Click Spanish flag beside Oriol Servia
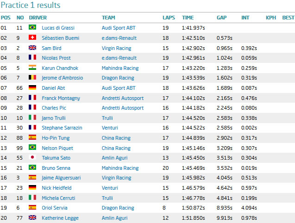Screen dimensions: 295x223 point(32,207)
